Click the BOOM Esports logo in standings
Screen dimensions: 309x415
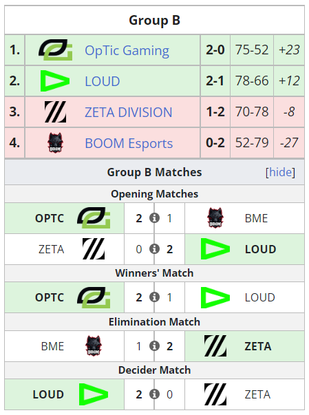click(x=55, y=142)
